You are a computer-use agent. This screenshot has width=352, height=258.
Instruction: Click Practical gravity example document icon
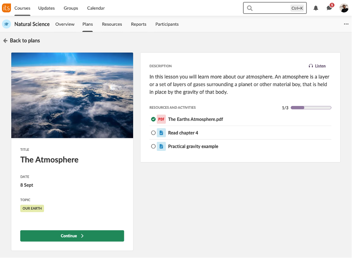[x=161, y=146]
